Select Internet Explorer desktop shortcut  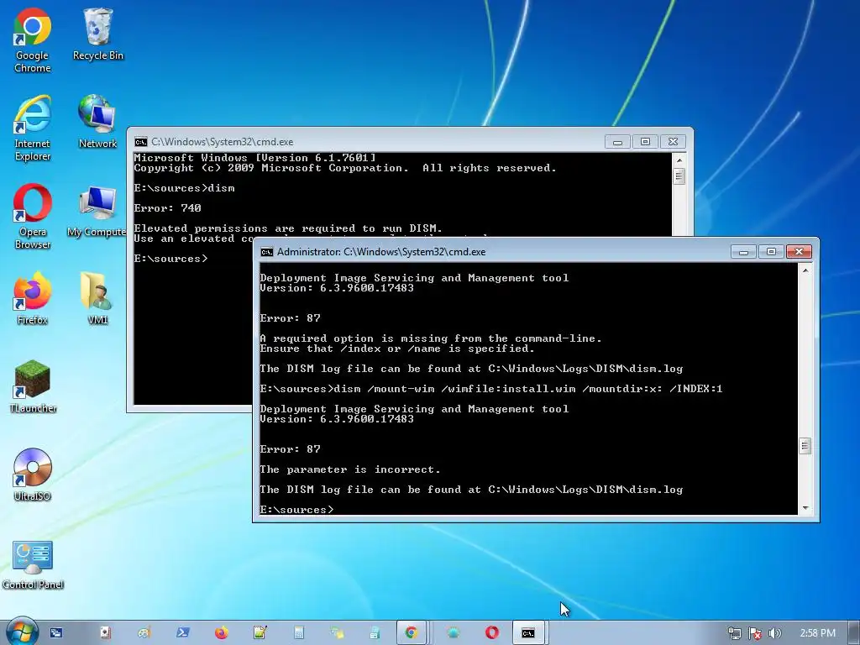pos(33,128)
